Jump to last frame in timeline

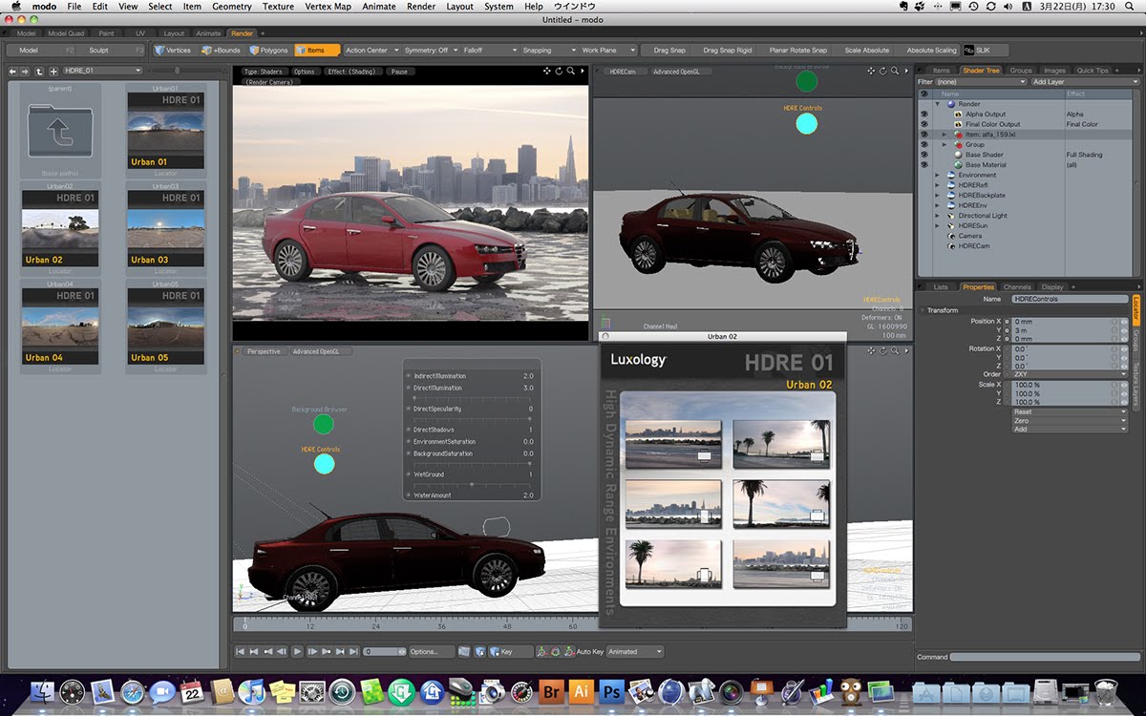coord(354,651)
